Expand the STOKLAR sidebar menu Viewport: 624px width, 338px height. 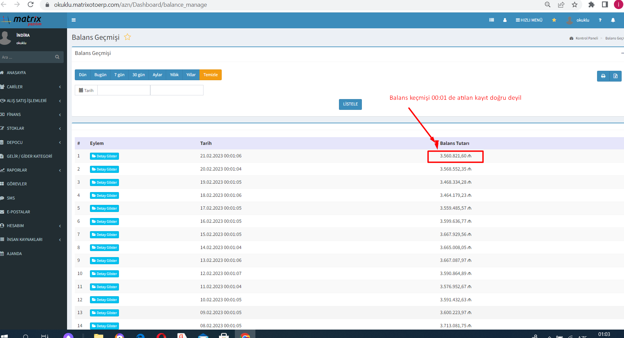coord(30,128)
